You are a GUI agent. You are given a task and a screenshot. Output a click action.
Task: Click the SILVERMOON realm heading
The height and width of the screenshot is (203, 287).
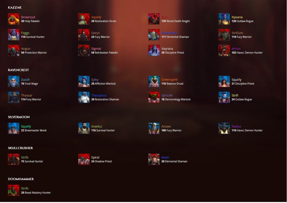19,117
